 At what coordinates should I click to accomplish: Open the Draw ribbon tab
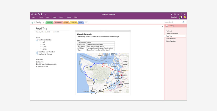(54, 17)
